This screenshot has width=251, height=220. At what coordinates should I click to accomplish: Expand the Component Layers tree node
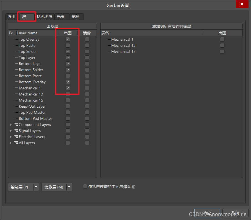[x=11, y=125]
